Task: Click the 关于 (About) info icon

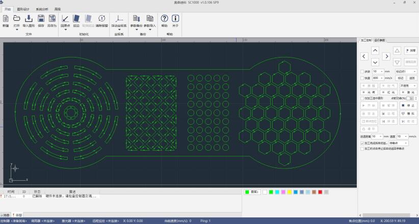Action: click(x=175, y=19)
